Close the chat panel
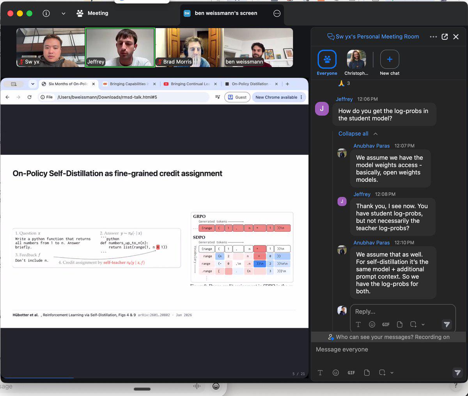 pos(456,37)
